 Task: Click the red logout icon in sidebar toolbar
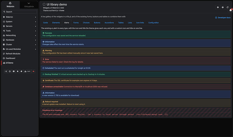click(x=33, y=72)
